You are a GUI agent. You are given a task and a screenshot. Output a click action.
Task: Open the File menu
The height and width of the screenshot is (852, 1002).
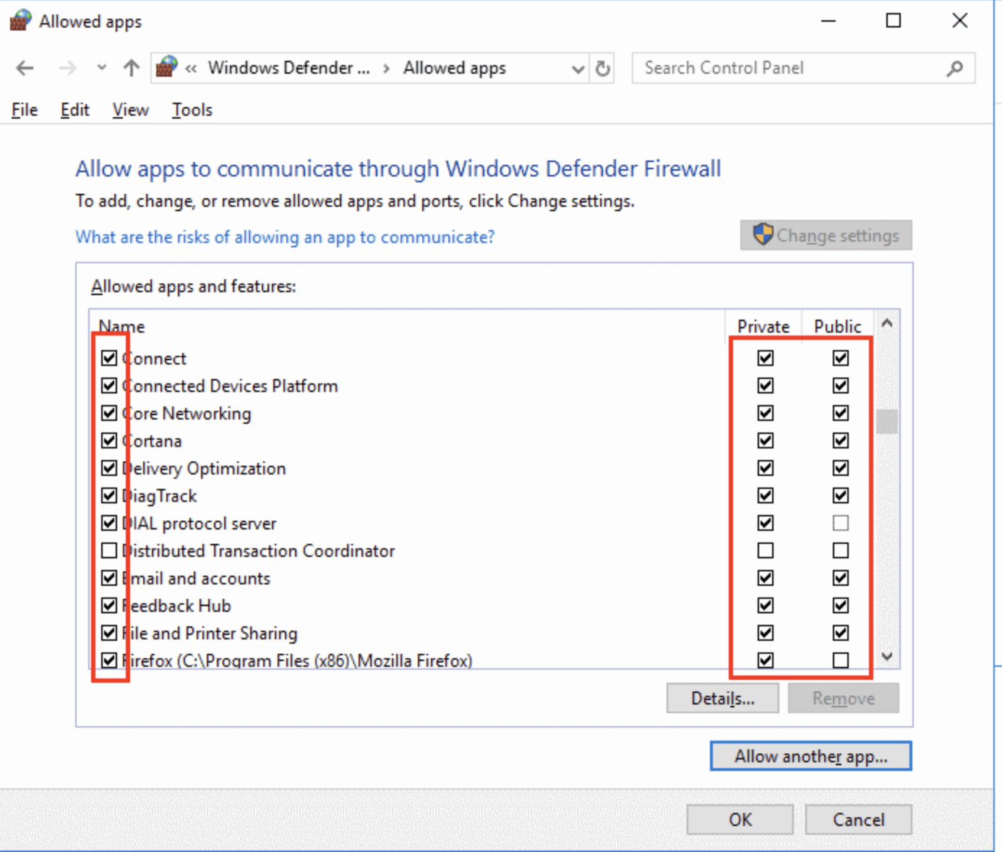(25, 110)
